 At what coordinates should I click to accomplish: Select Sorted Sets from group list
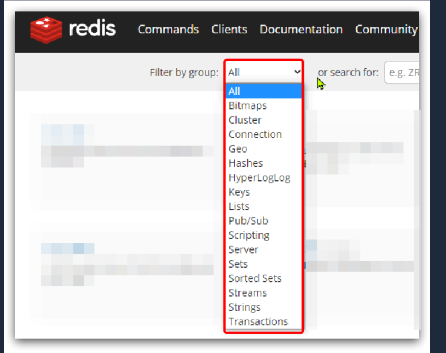pos(264,278)
